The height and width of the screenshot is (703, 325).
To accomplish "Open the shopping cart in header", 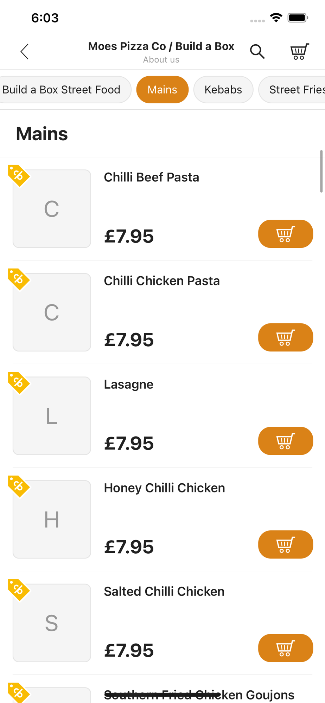I will (299, 52).
